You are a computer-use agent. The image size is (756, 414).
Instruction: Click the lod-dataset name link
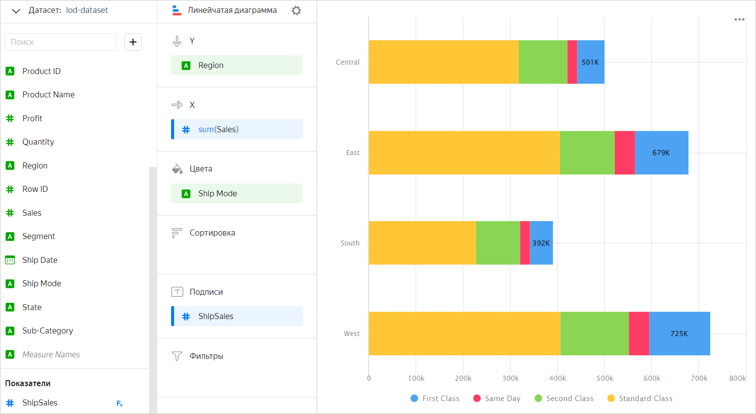(x=87, y=10)
